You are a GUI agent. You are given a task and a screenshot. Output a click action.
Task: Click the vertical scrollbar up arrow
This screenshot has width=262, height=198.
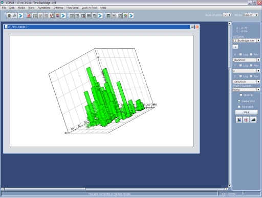[230, 24]
